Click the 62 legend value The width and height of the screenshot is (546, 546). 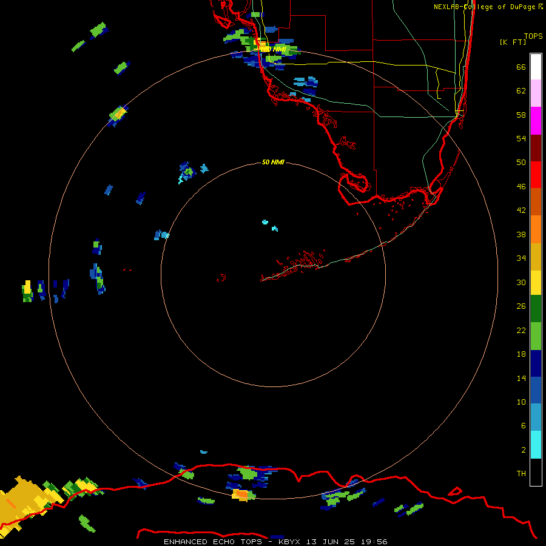click(x=521, y=91)
